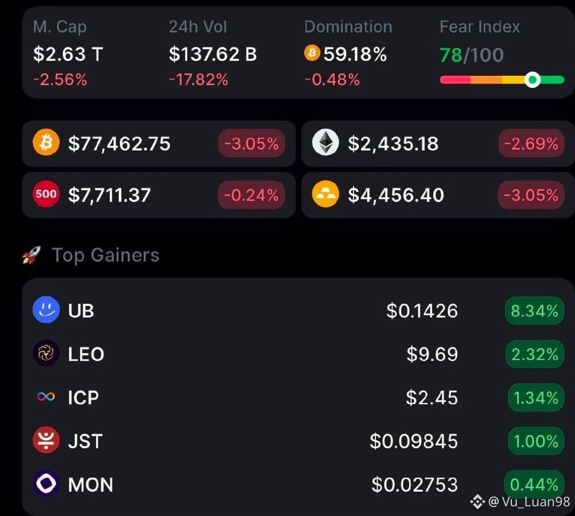
Task: Tap the Bitcoin -3.05% change badge
Action: click(x=252, y=143)
